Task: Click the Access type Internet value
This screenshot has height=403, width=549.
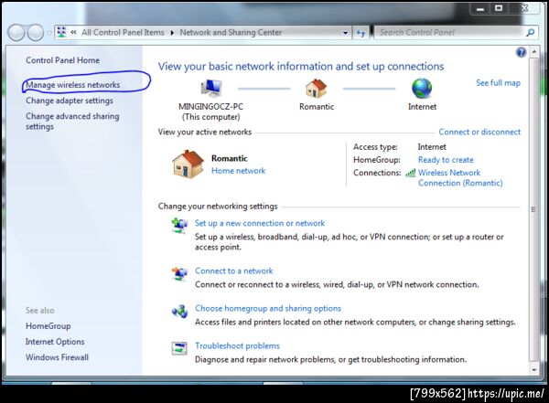Action: point(432,147)
